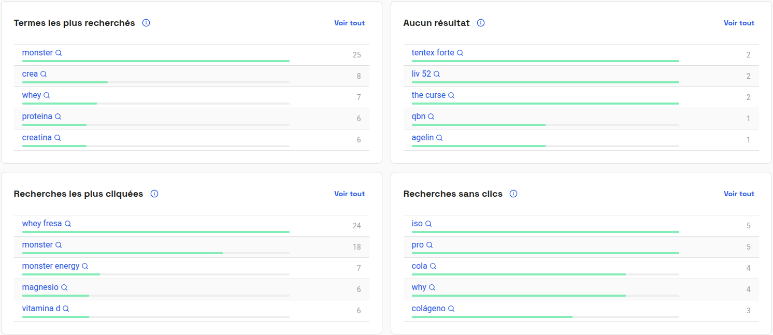Screen dimensions: 773x335
Task: Click the why search term
Action: pyautogui.click(x=419, y=287)
